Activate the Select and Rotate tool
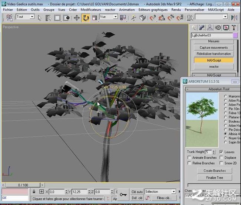This screenshot has width=241, height=205. tap(86, 18)
